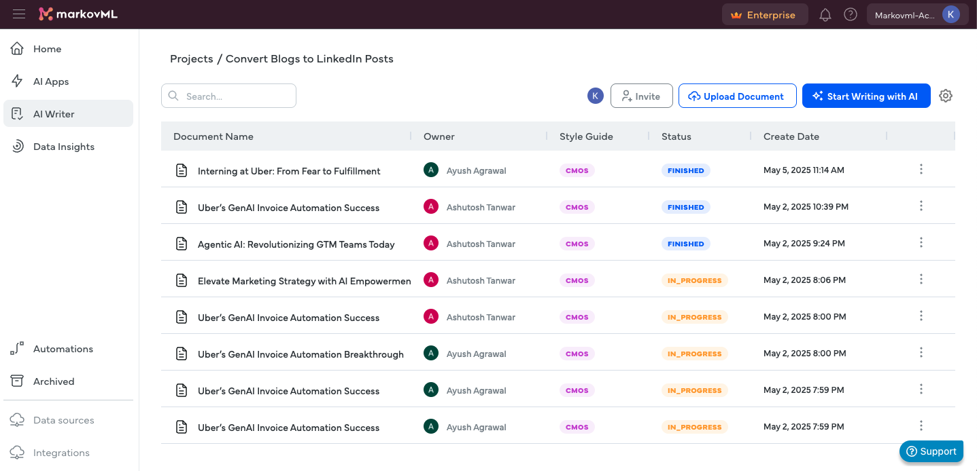The width and height of the screenshot is (977, 471).
Task: Sort by Style Guide column header
Action: pyautogui.click(x=586, y=136)
